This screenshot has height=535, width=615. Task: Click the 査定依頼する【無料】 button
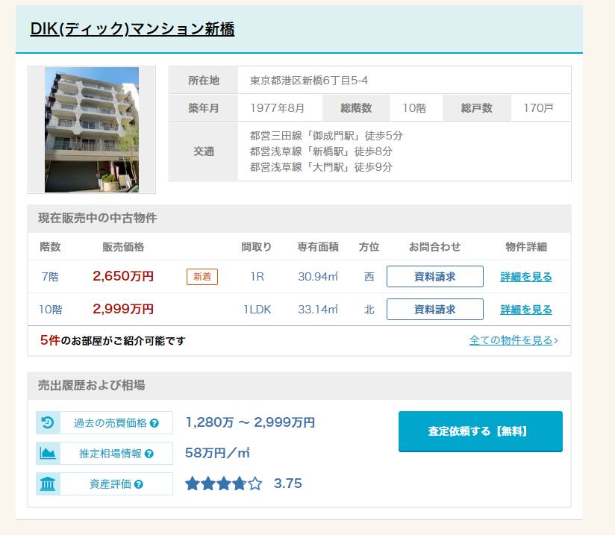pyautogui.click(x=481, y=431)
